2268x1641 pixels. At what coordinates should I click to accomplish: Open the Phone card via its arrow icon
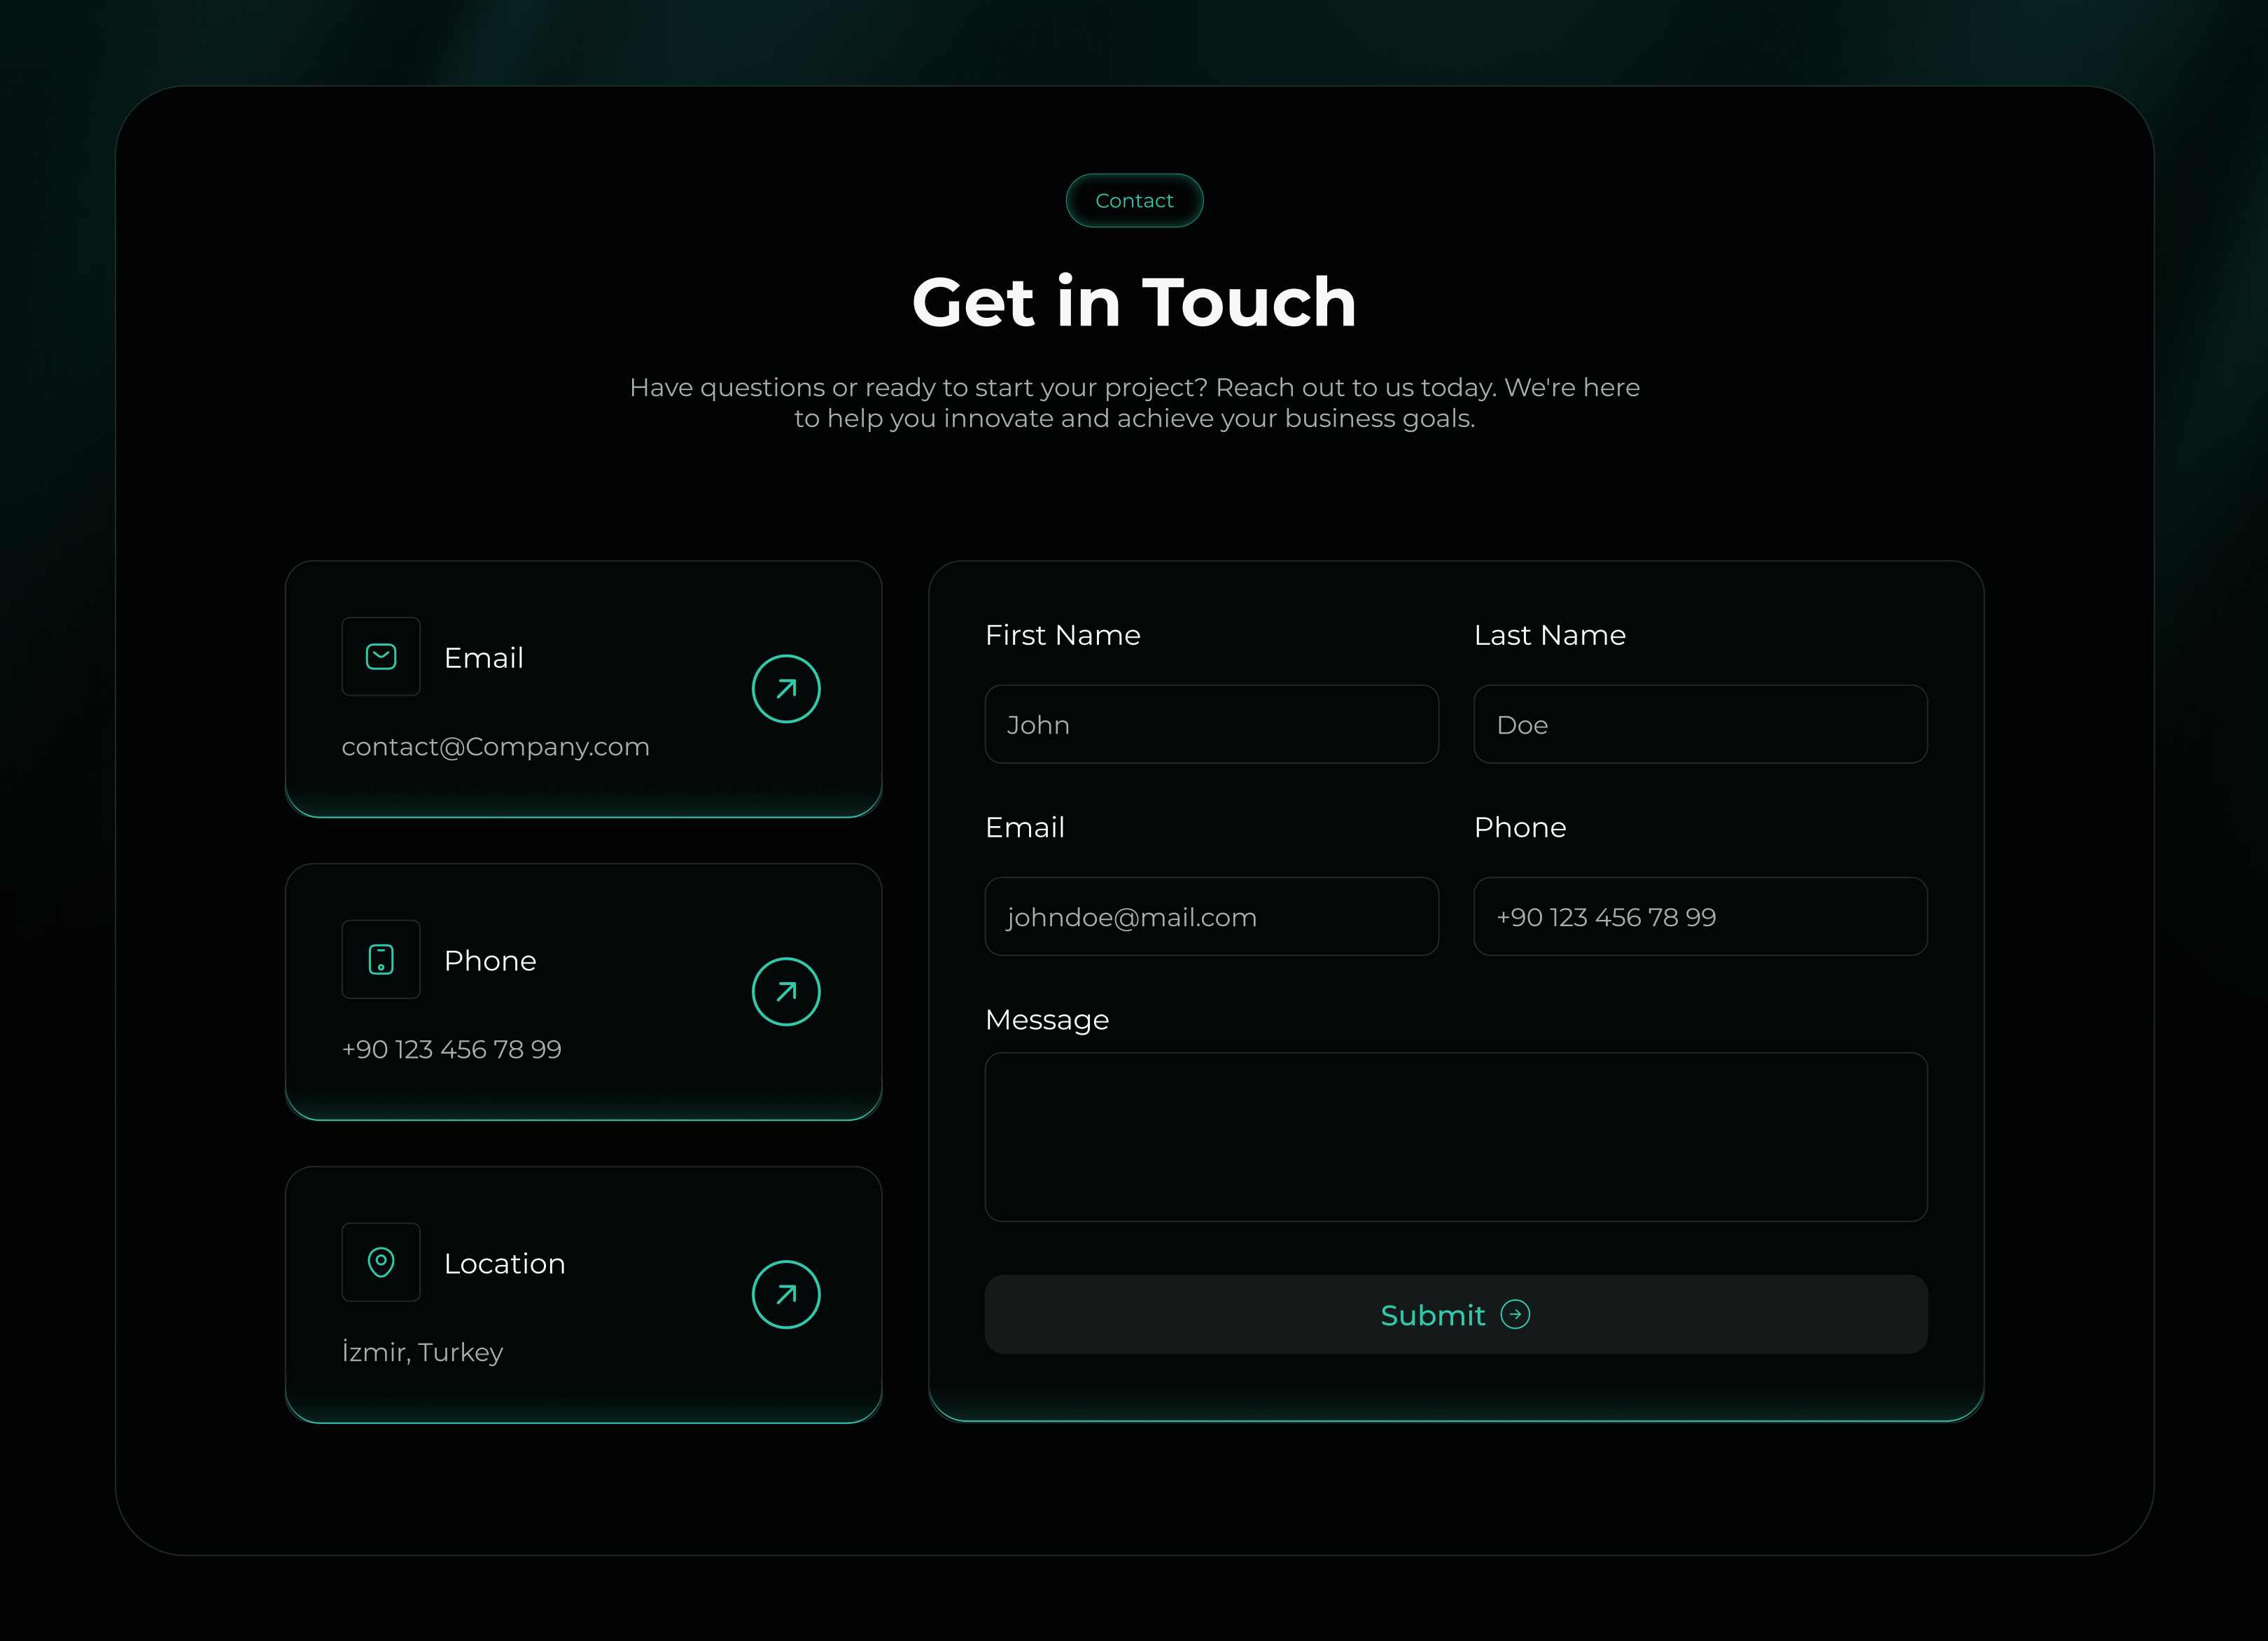786,991
